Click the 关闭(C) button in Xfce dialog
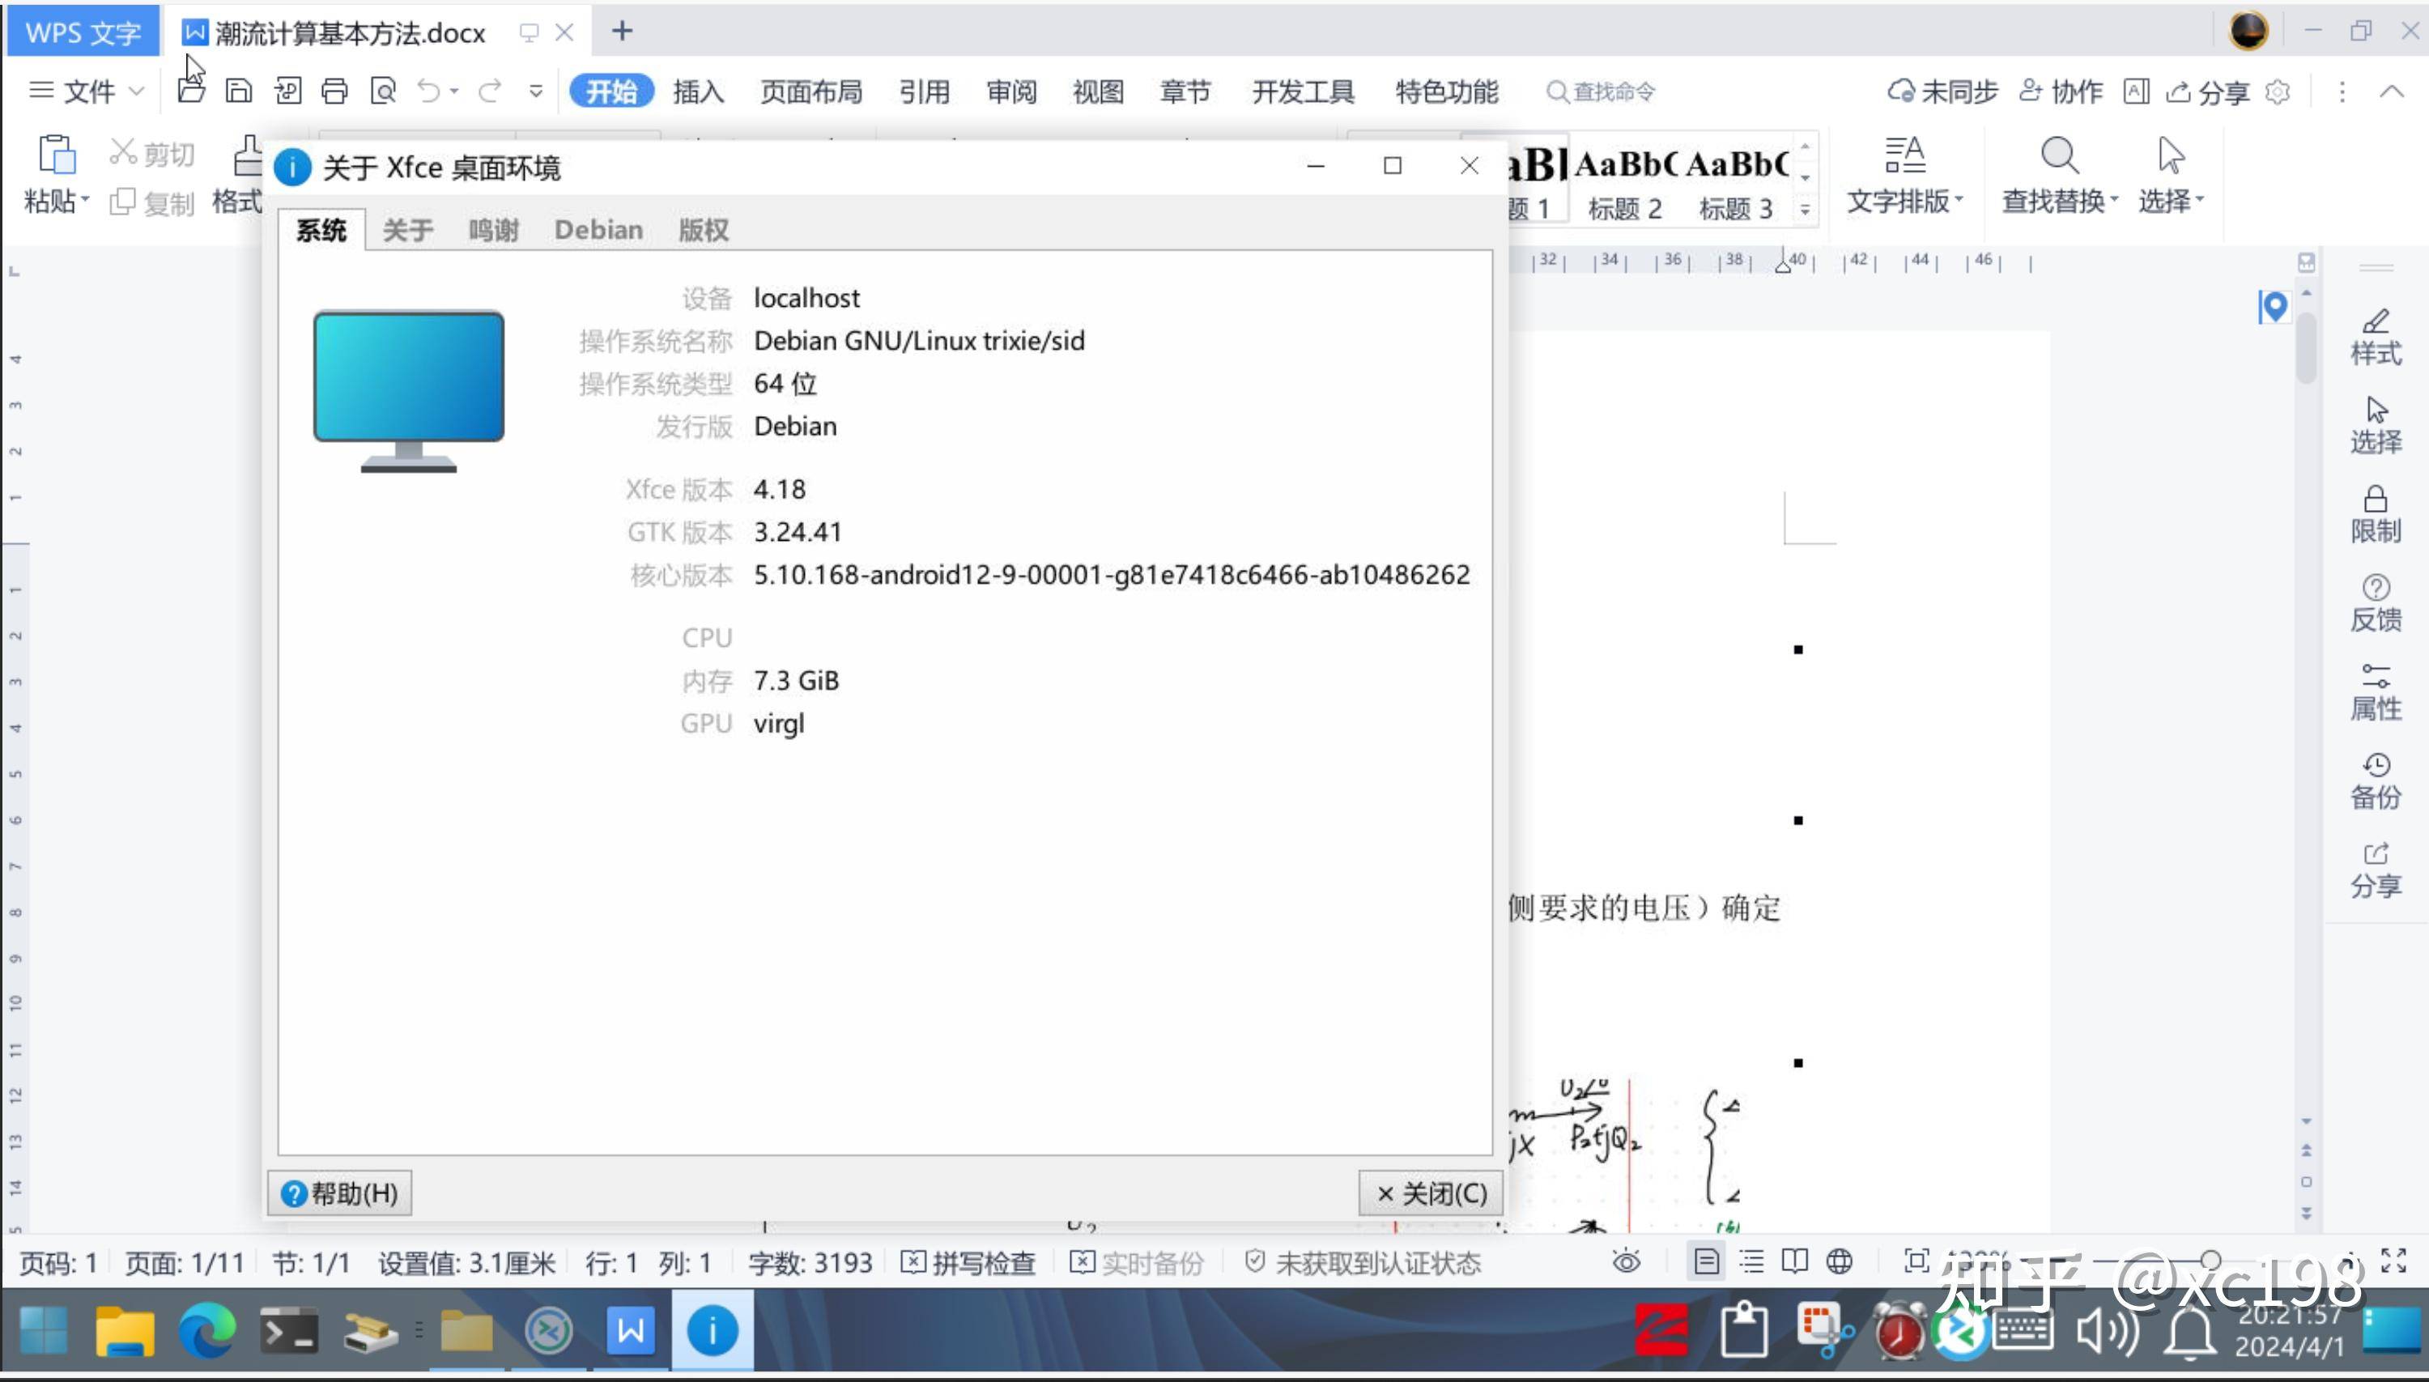This screenshot has width=2429, height=1382. pyautogui.click(x=1431, y=1193)
